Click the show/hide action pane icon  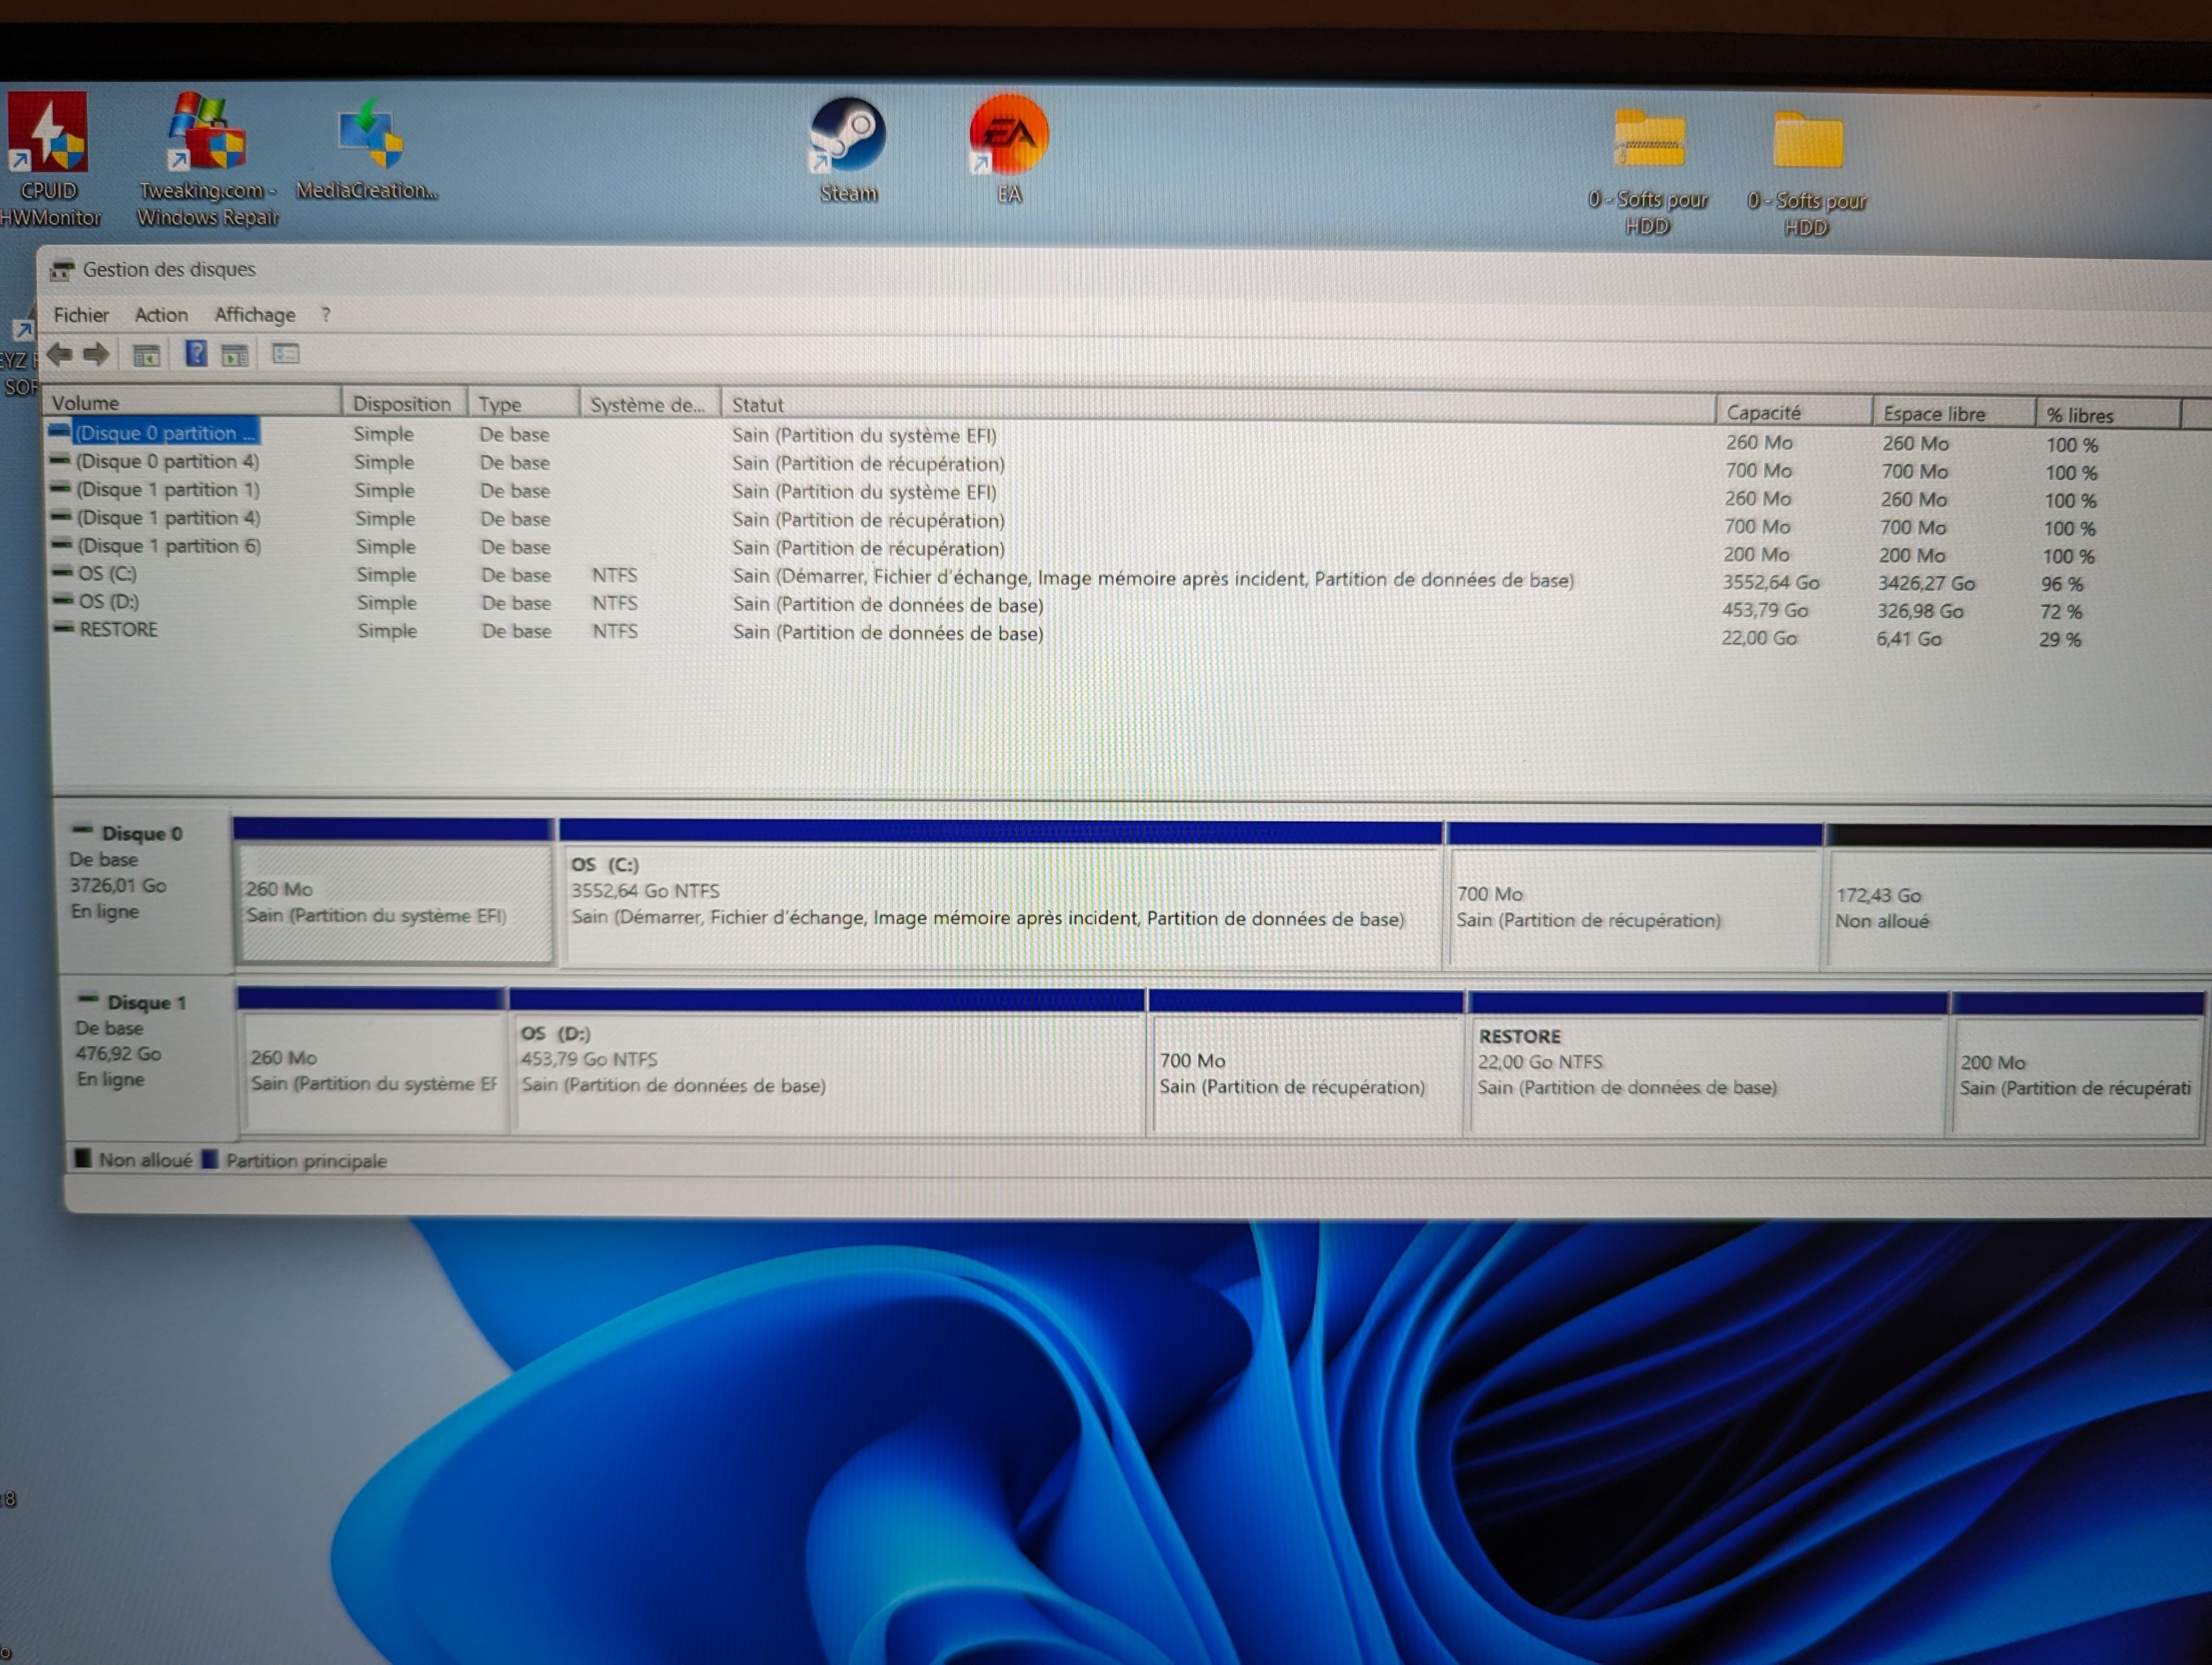(235, 355)
